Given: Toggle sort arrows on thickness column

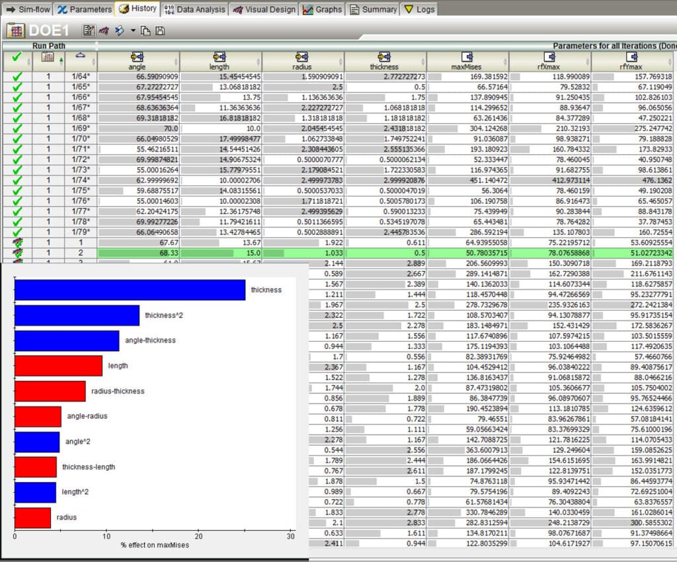Looking at the screenshot, I should click(x=422, y=61).
